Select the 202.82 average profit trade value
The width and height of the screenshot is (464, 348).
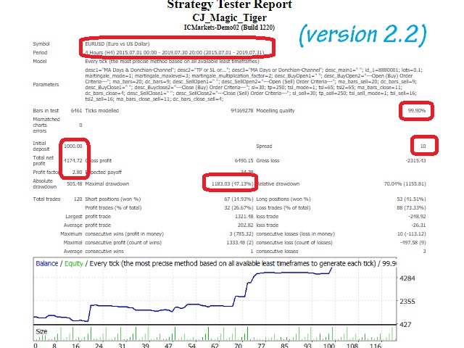click(x=245, y=225)
